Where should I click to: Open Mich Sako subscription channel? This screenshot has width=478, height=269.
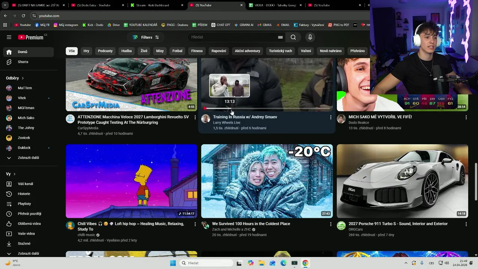(x=28, y=118)
